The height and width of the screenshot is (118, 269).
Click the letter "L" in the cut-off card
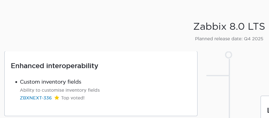click(x=268, y=110)
